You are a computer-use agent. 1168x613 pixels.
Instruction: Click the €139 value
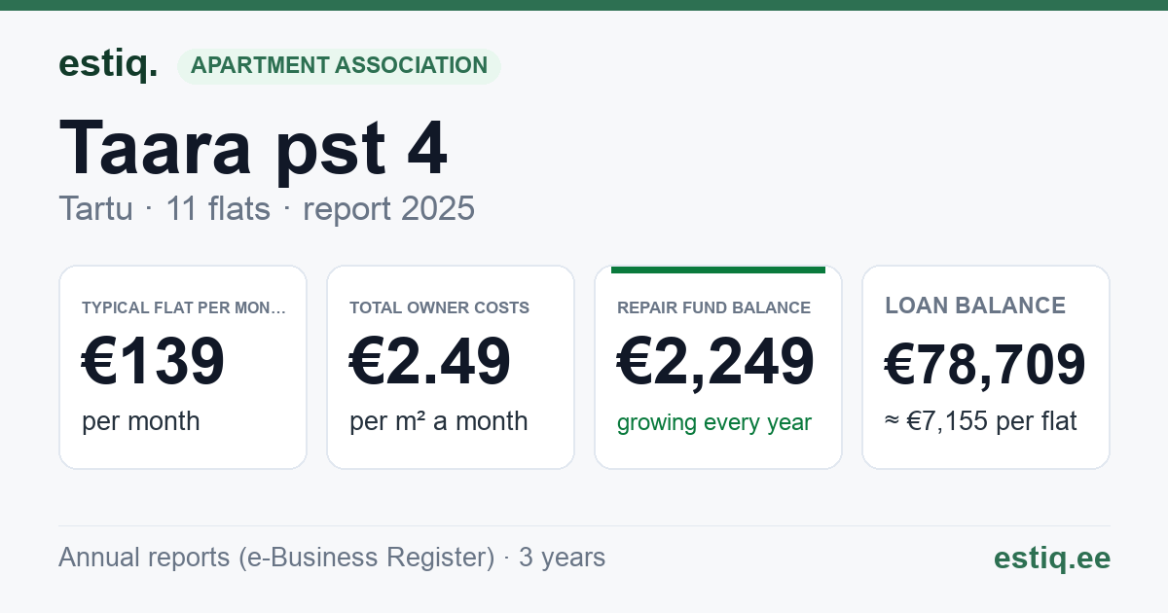click(x=154, y=361)
